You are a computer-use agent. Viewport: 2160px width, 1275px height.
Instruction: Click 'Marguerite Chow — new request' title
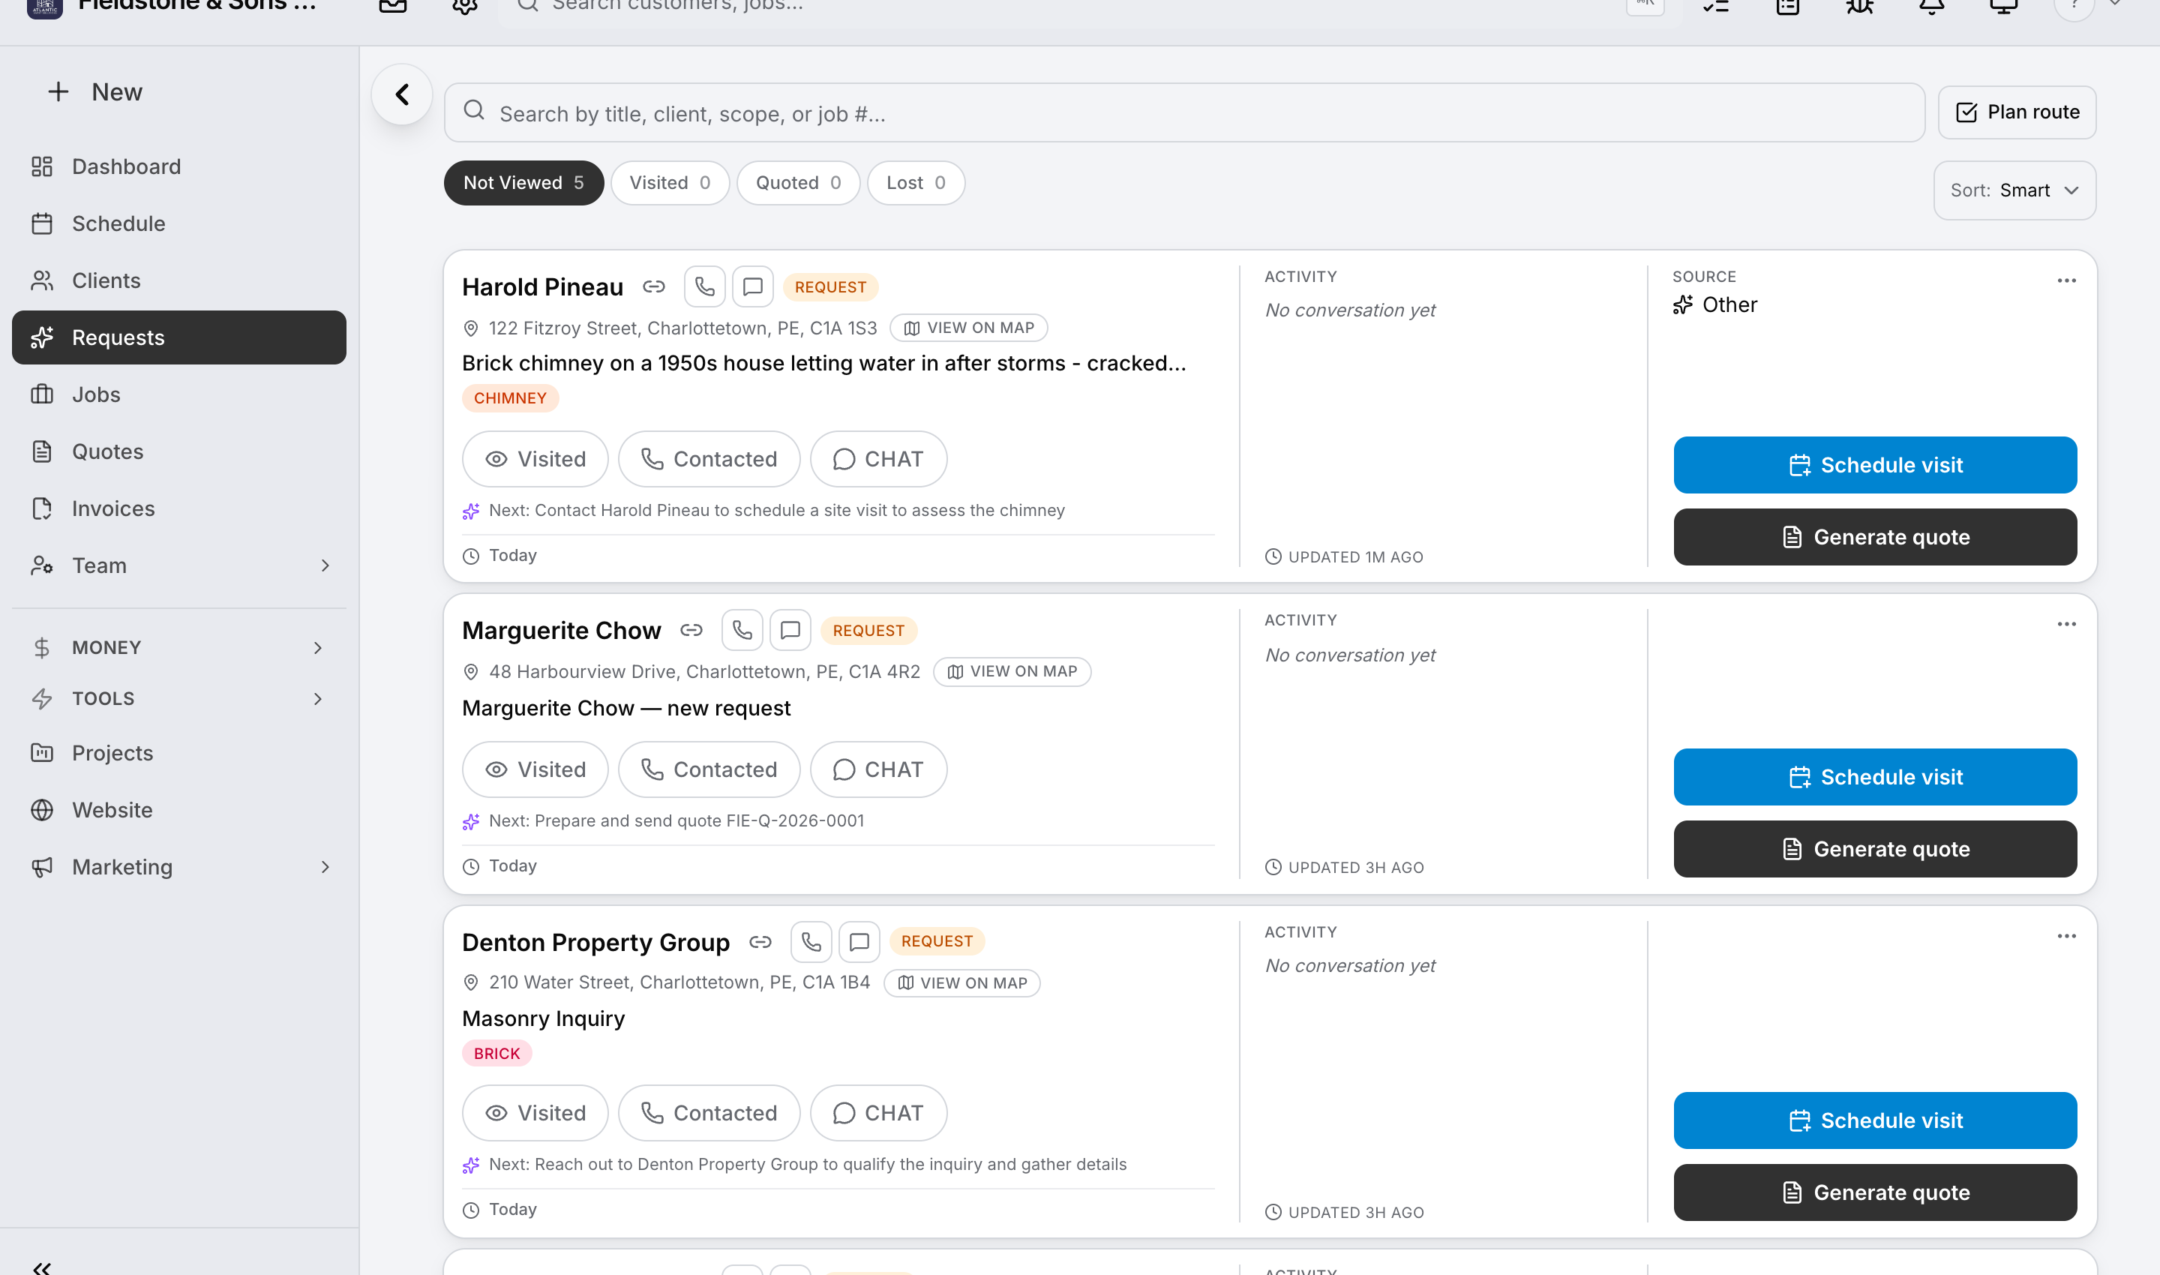(625, 709)
